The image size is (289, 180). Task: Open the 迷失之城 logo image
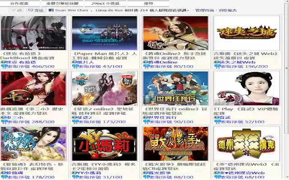(x=247, y=33)
